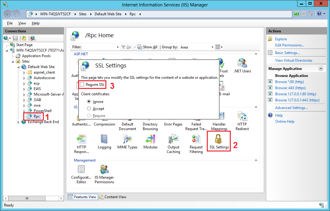Open the Advanced Settings link

pyautogui.click(x=291, y=108)
